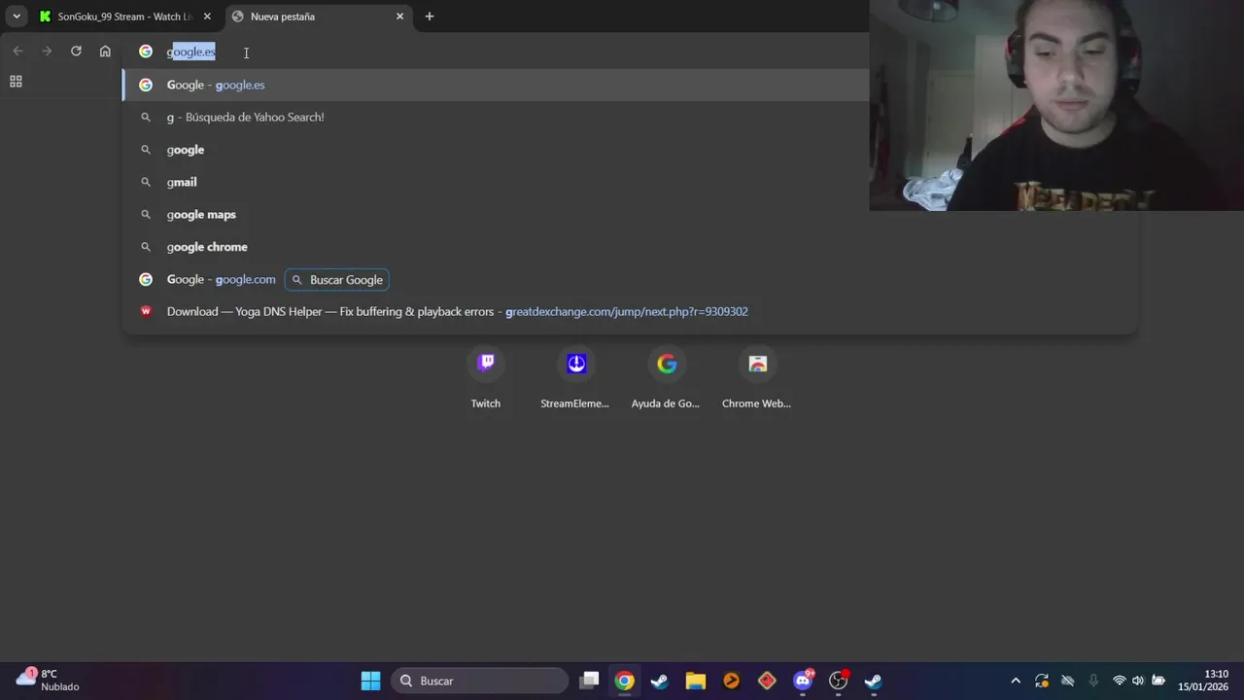Open a new tab with plus button
This screenshot has height=700, width=1244.
(430, 17)
